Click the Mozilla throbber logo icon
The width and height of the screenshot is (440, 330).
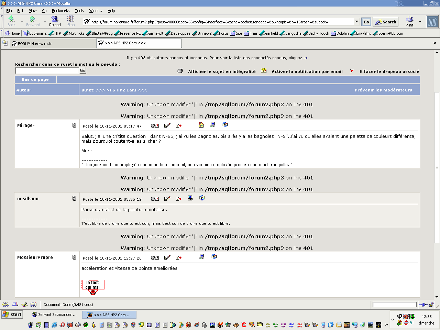point(432,22)
